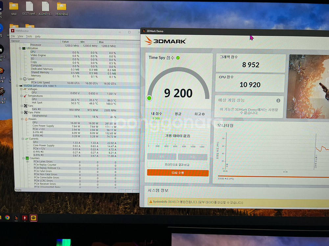Open KakaoTalk from the taskbar
329x246 pixels.
[x=34, y=218]
